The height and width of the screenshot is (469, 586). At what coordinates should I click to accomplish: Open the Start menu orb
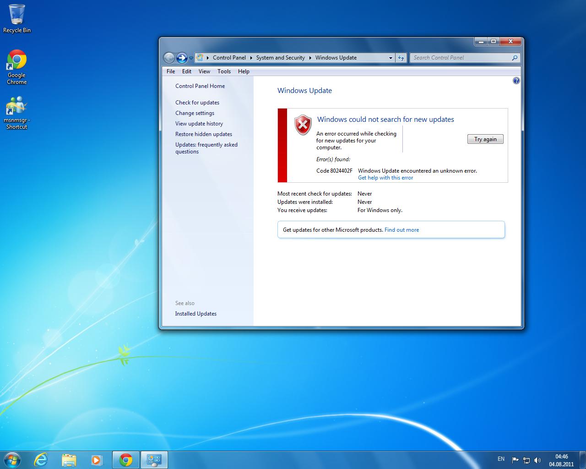coord(11,459)
